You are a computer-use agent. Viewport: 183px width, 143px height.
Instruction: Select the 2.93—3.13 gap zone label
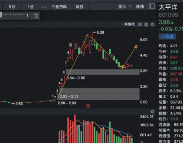[69, 97]
